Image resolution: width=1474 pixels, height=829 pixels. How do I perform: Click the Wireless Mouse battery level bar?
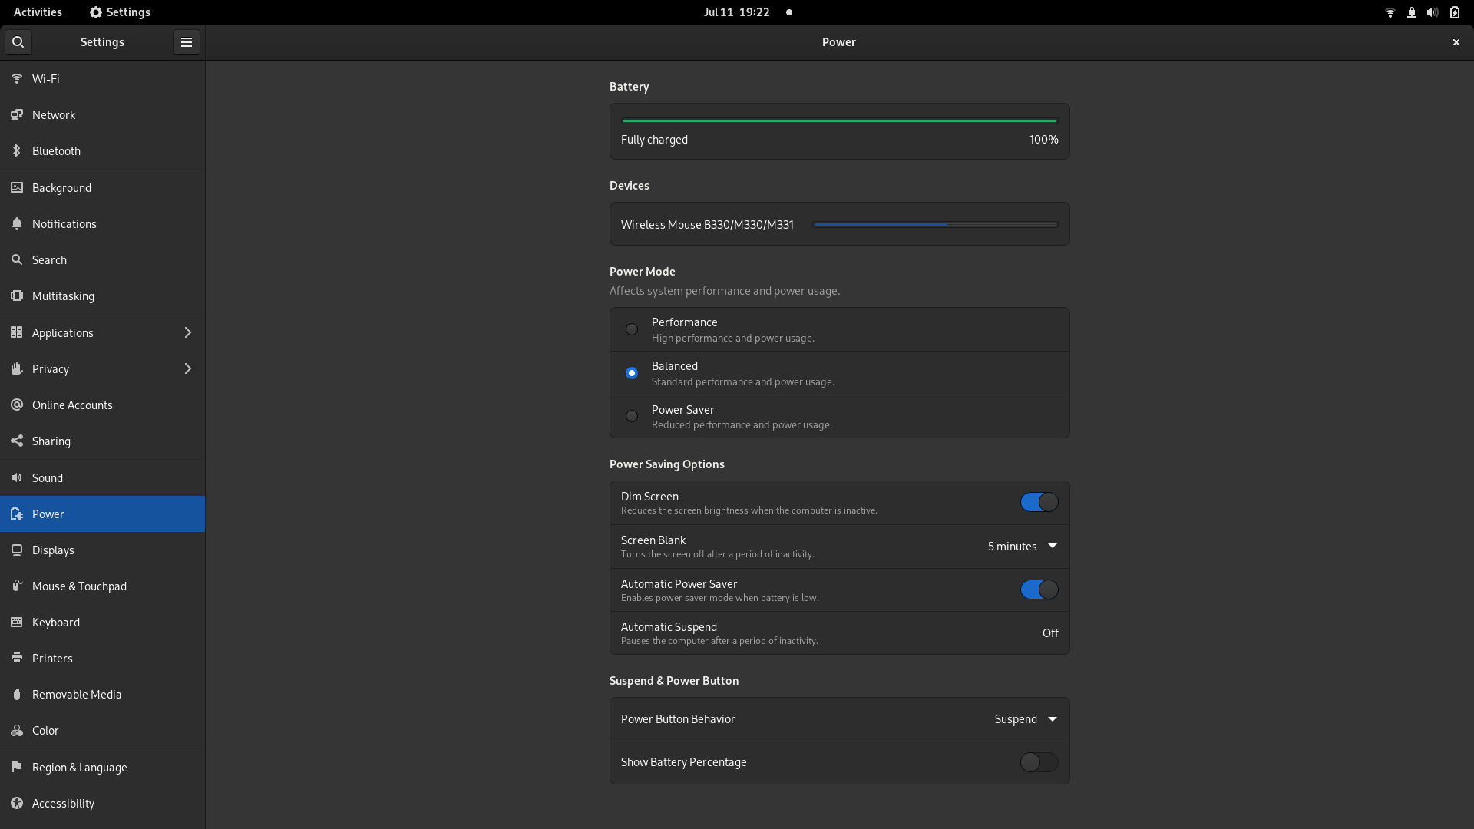935,225
